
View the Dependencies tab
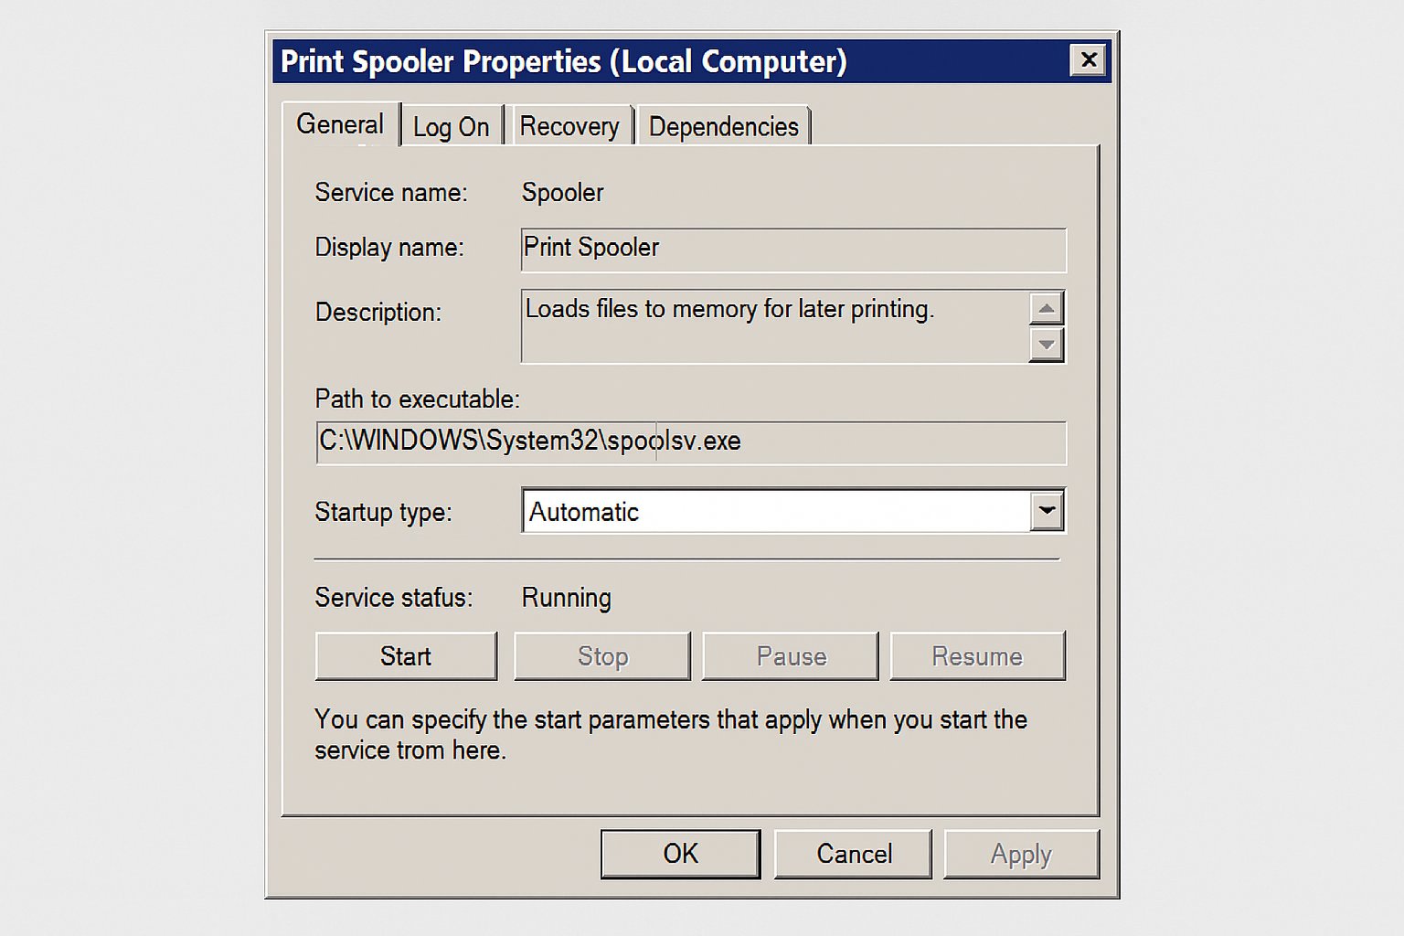click(x=723, y=125)
